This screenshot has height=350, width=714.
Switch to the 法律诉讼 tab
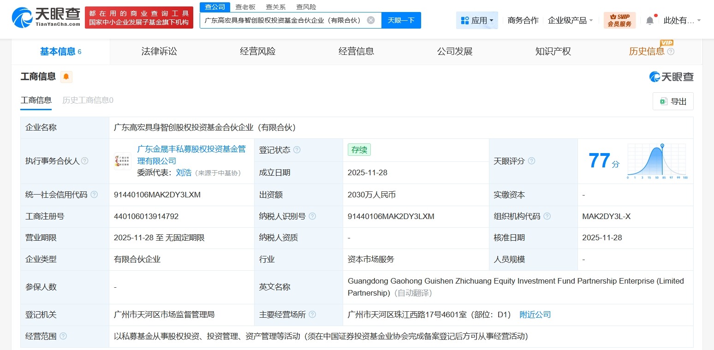tap(159, 51)
